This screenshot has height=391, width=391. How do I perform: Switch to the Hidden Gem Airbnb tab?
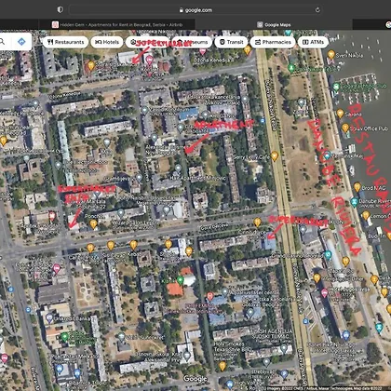pos(117,24)
